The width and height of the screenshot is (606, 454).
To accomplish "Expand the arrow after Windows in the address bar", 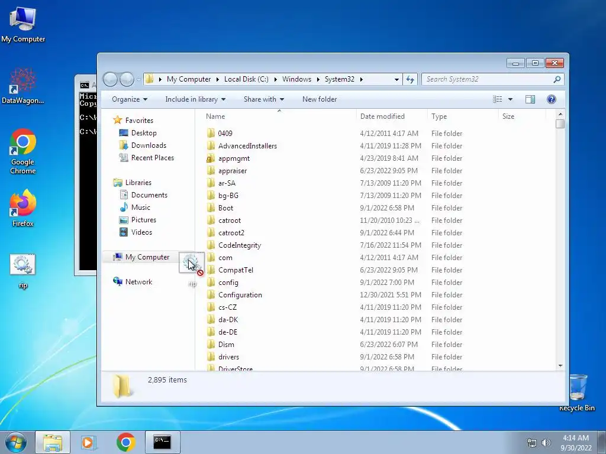I will pos(318,79).
